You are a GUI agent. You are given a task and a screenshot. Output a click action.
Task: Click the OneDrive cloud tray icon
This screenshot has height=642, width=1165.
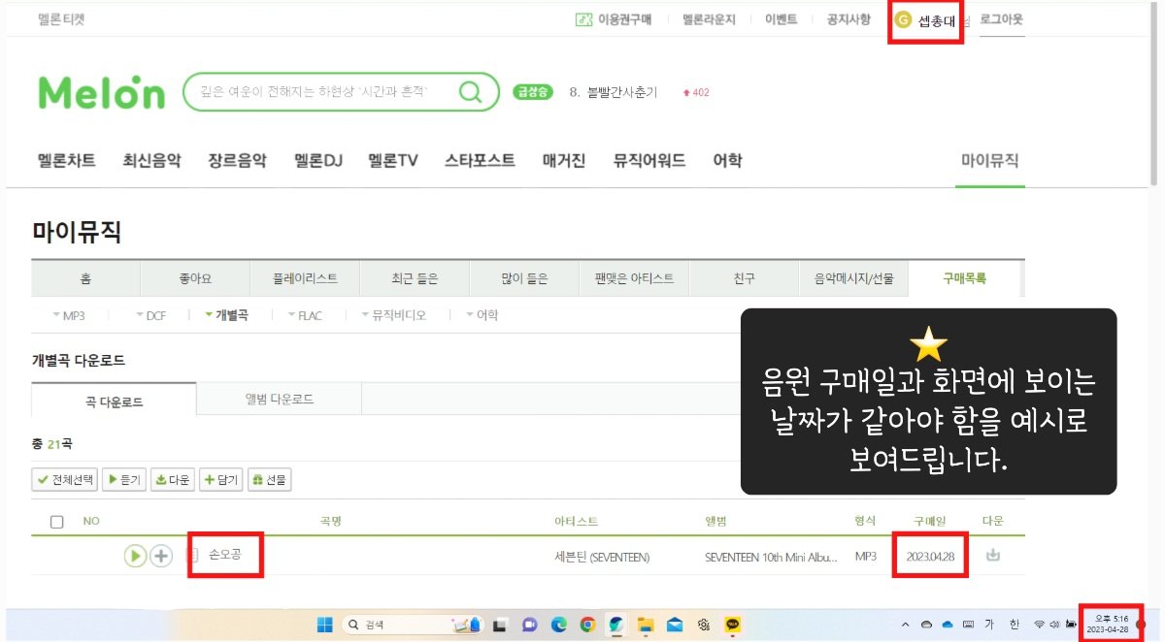(x=948, y=625)
